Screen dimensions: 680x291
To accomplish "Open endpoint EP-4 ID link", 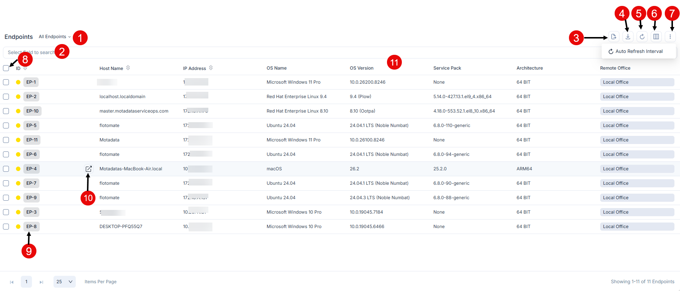I will pos(32,169).
